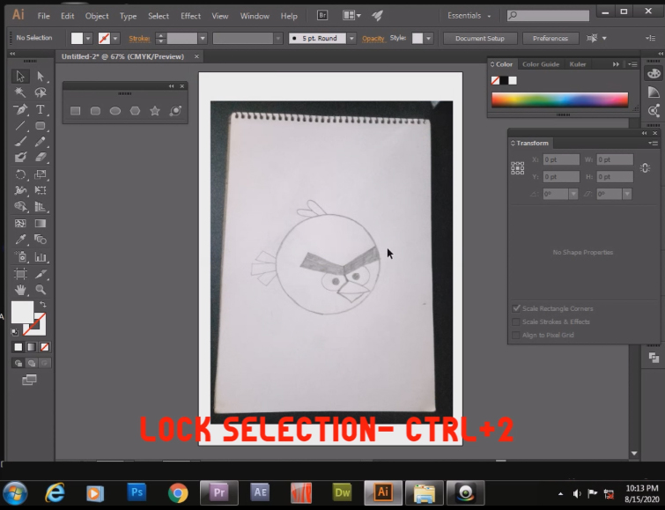Screen dimensions: 665x510
Task: Choose Star shape in floating tool panel
Action: [x=155, y=111]
